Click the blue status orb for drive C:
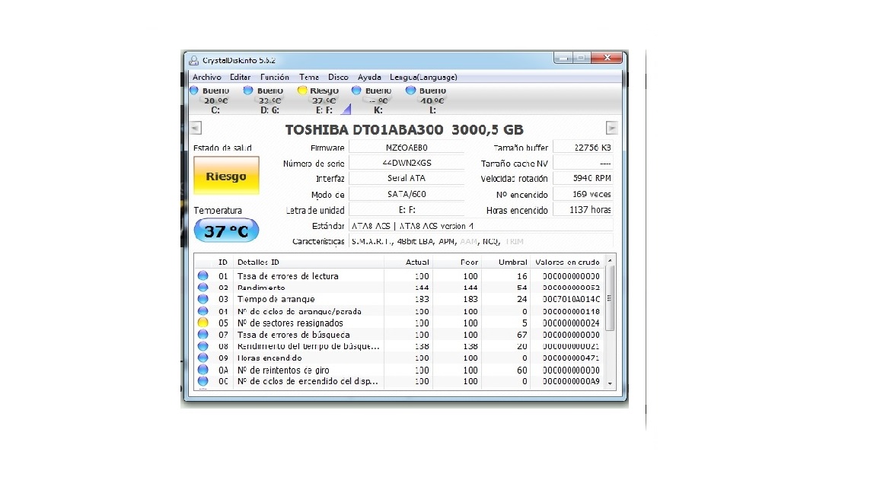 click(194, 90)
